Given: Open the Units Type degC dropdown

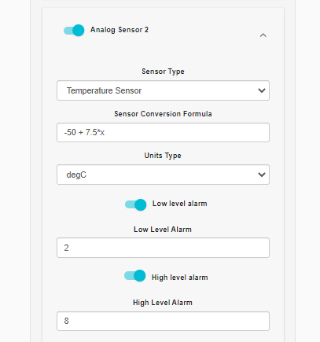Looking at the screenshot, I should tap(163, 175).
